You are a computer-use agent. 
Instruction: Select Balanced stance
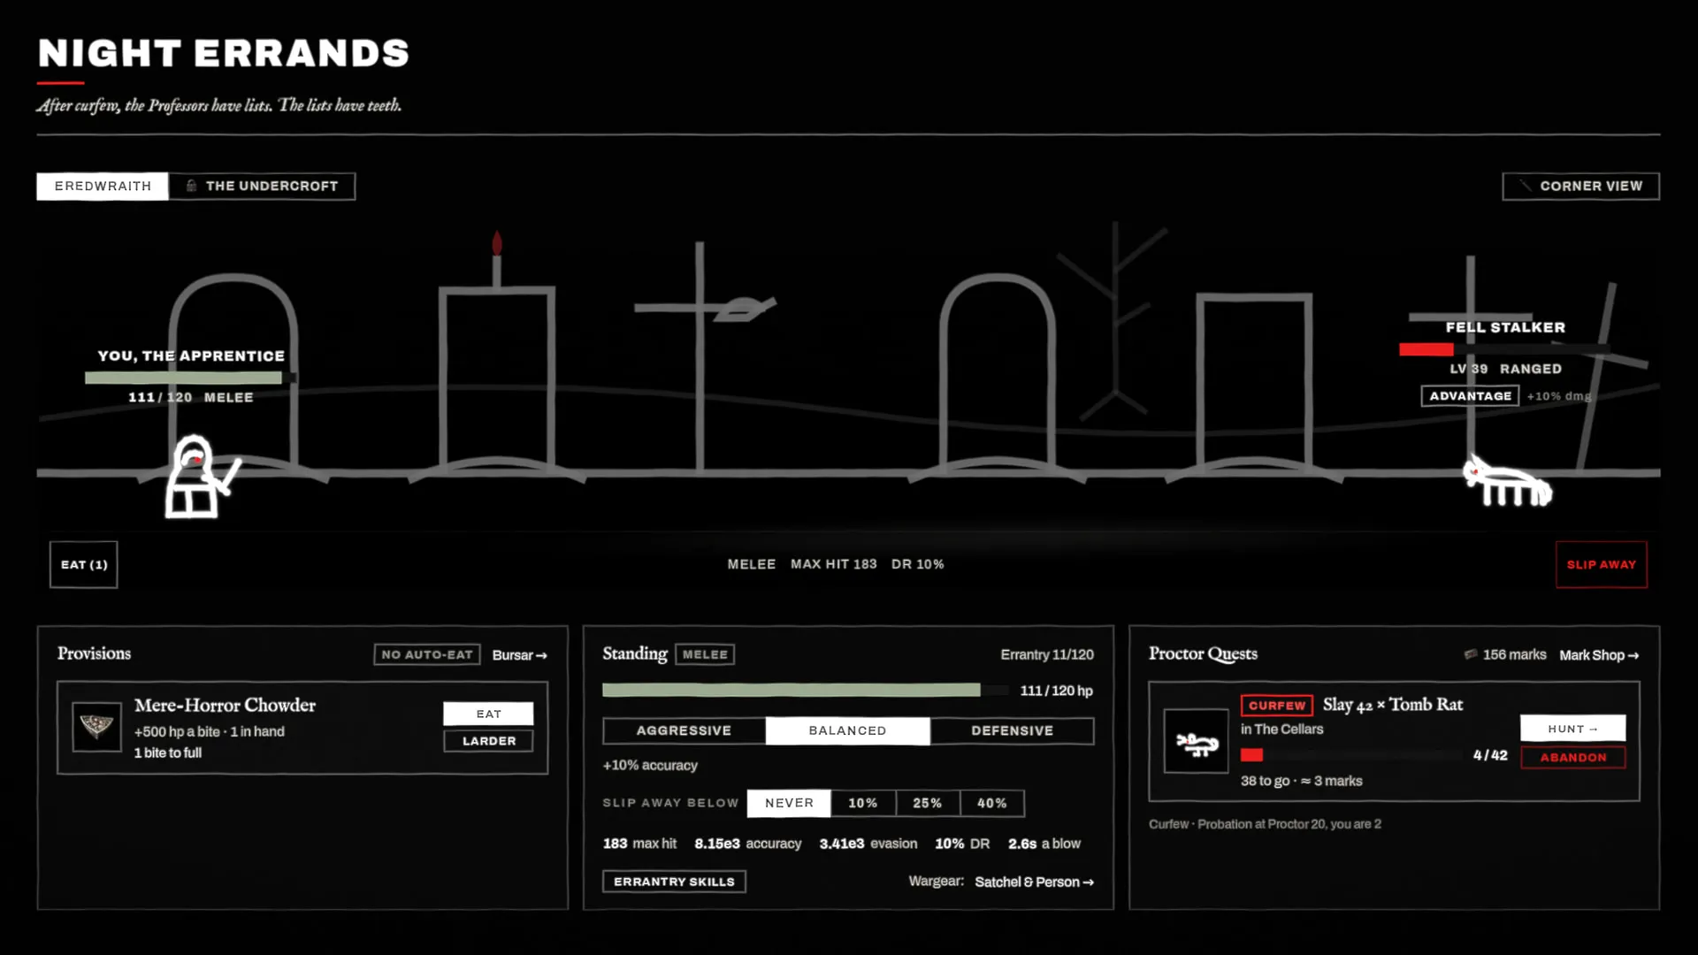847,730
